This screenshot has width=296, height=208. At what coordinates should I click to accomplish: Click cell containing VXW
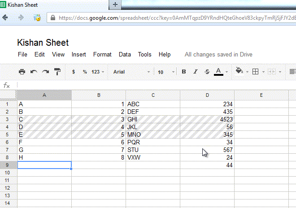point(153,157)
